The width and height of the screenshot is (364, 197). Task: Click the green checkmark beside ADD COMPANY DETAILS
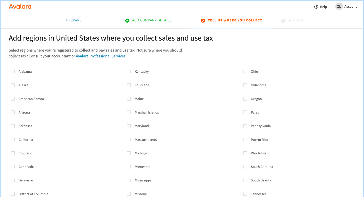click(127, 20)
